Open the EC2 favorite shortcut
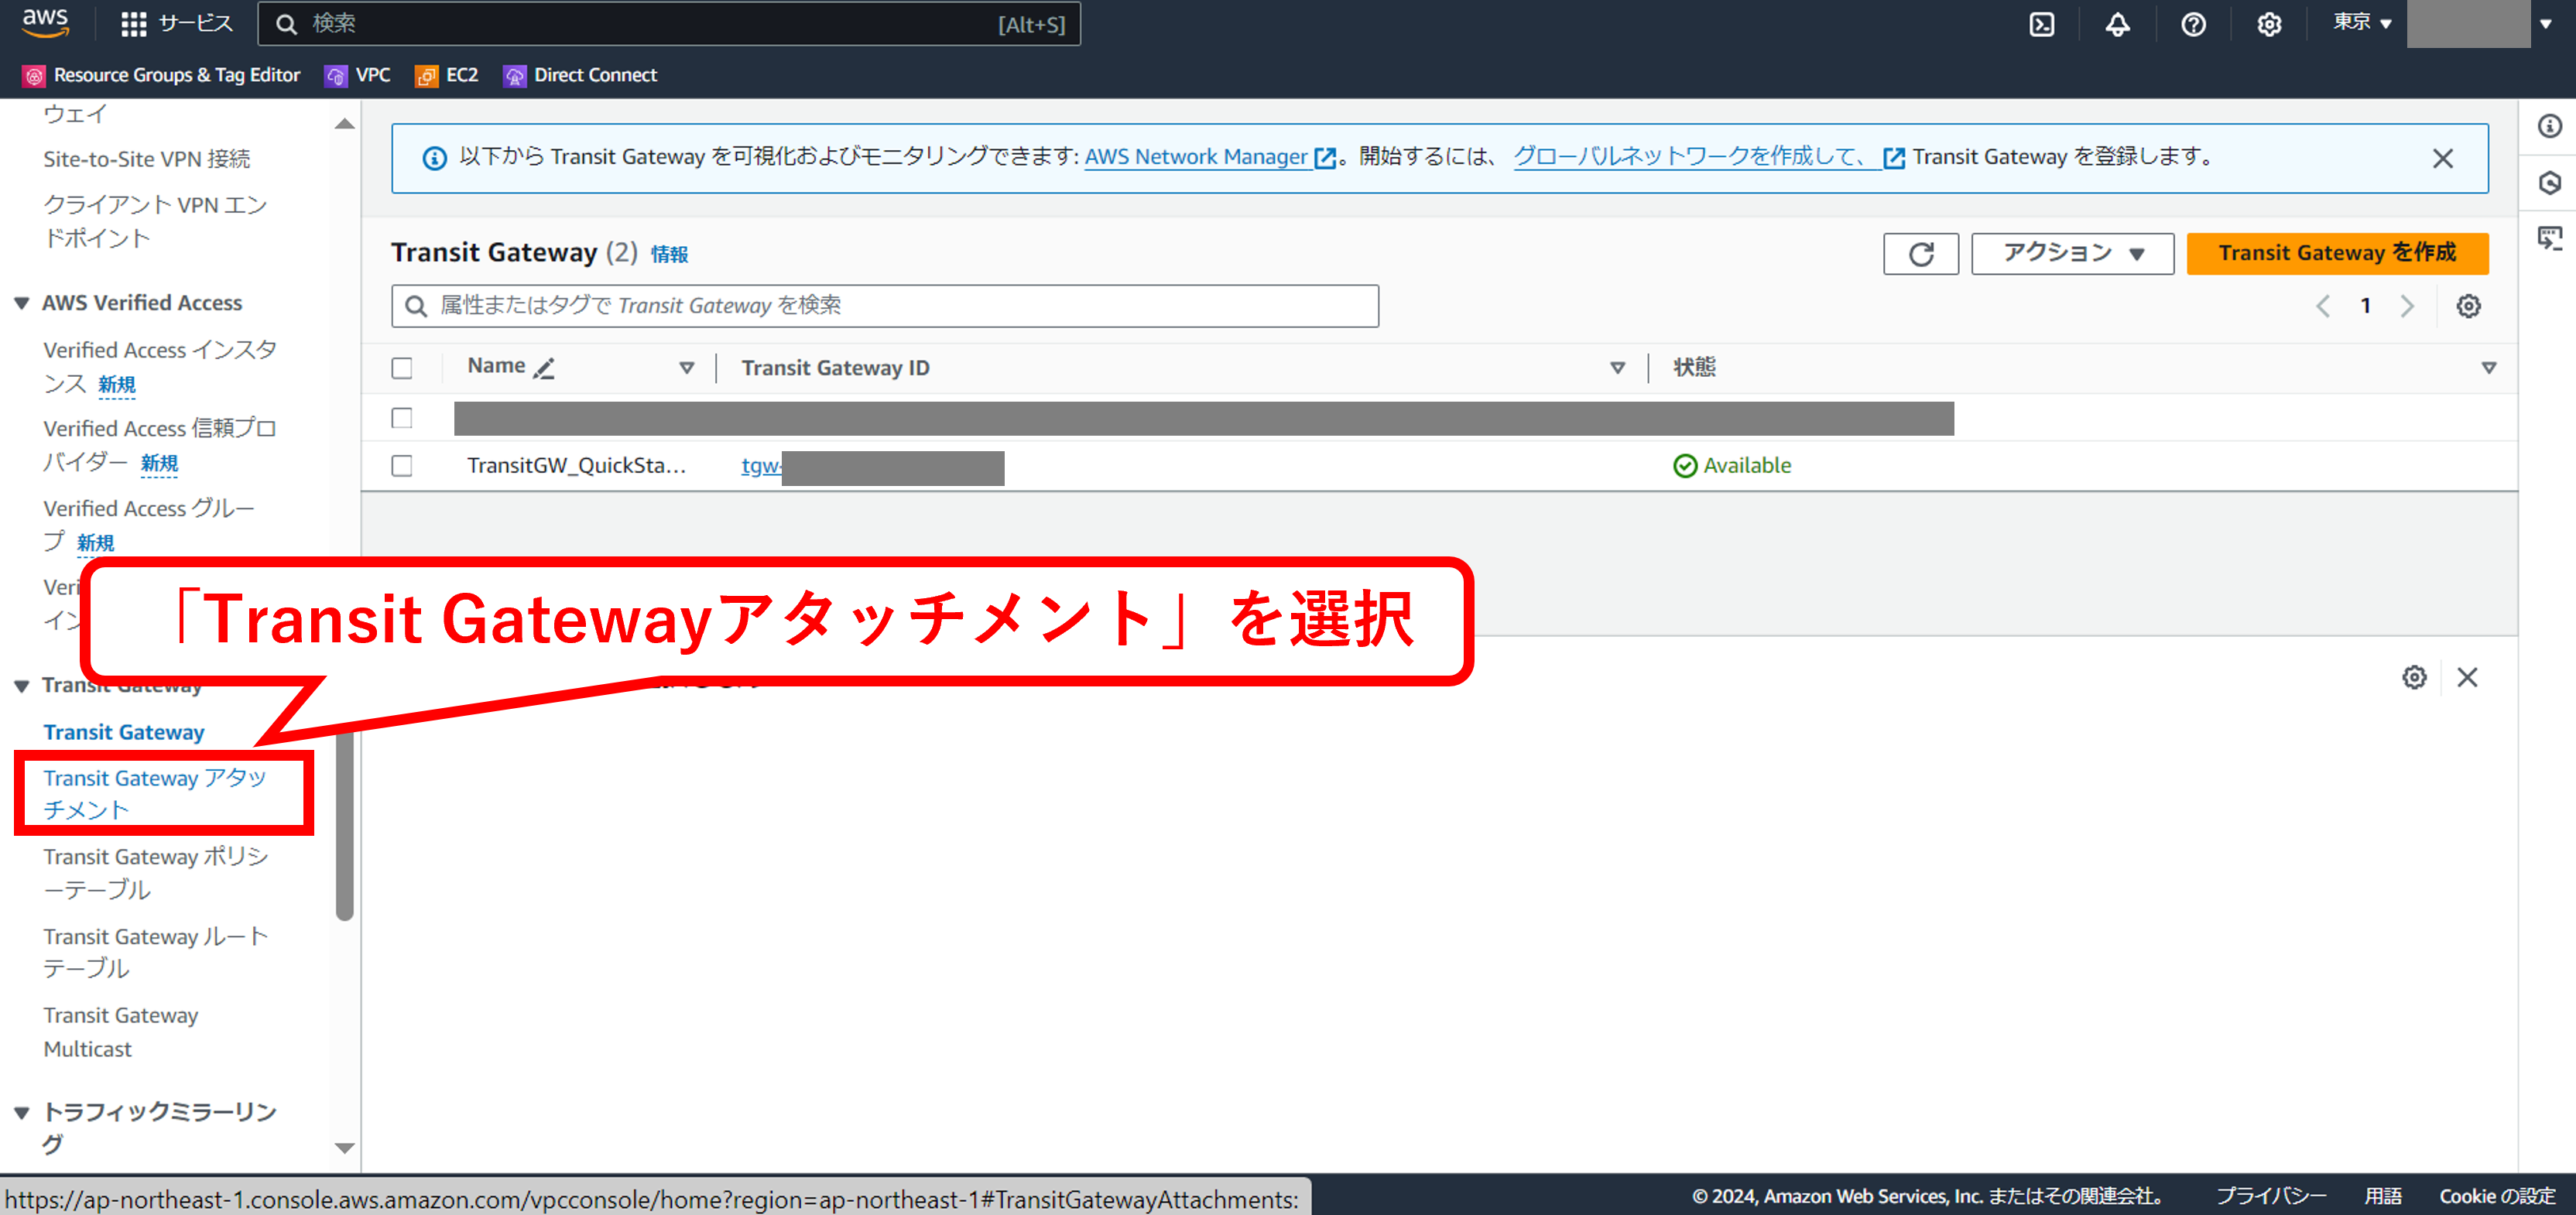 coord(447,75)
